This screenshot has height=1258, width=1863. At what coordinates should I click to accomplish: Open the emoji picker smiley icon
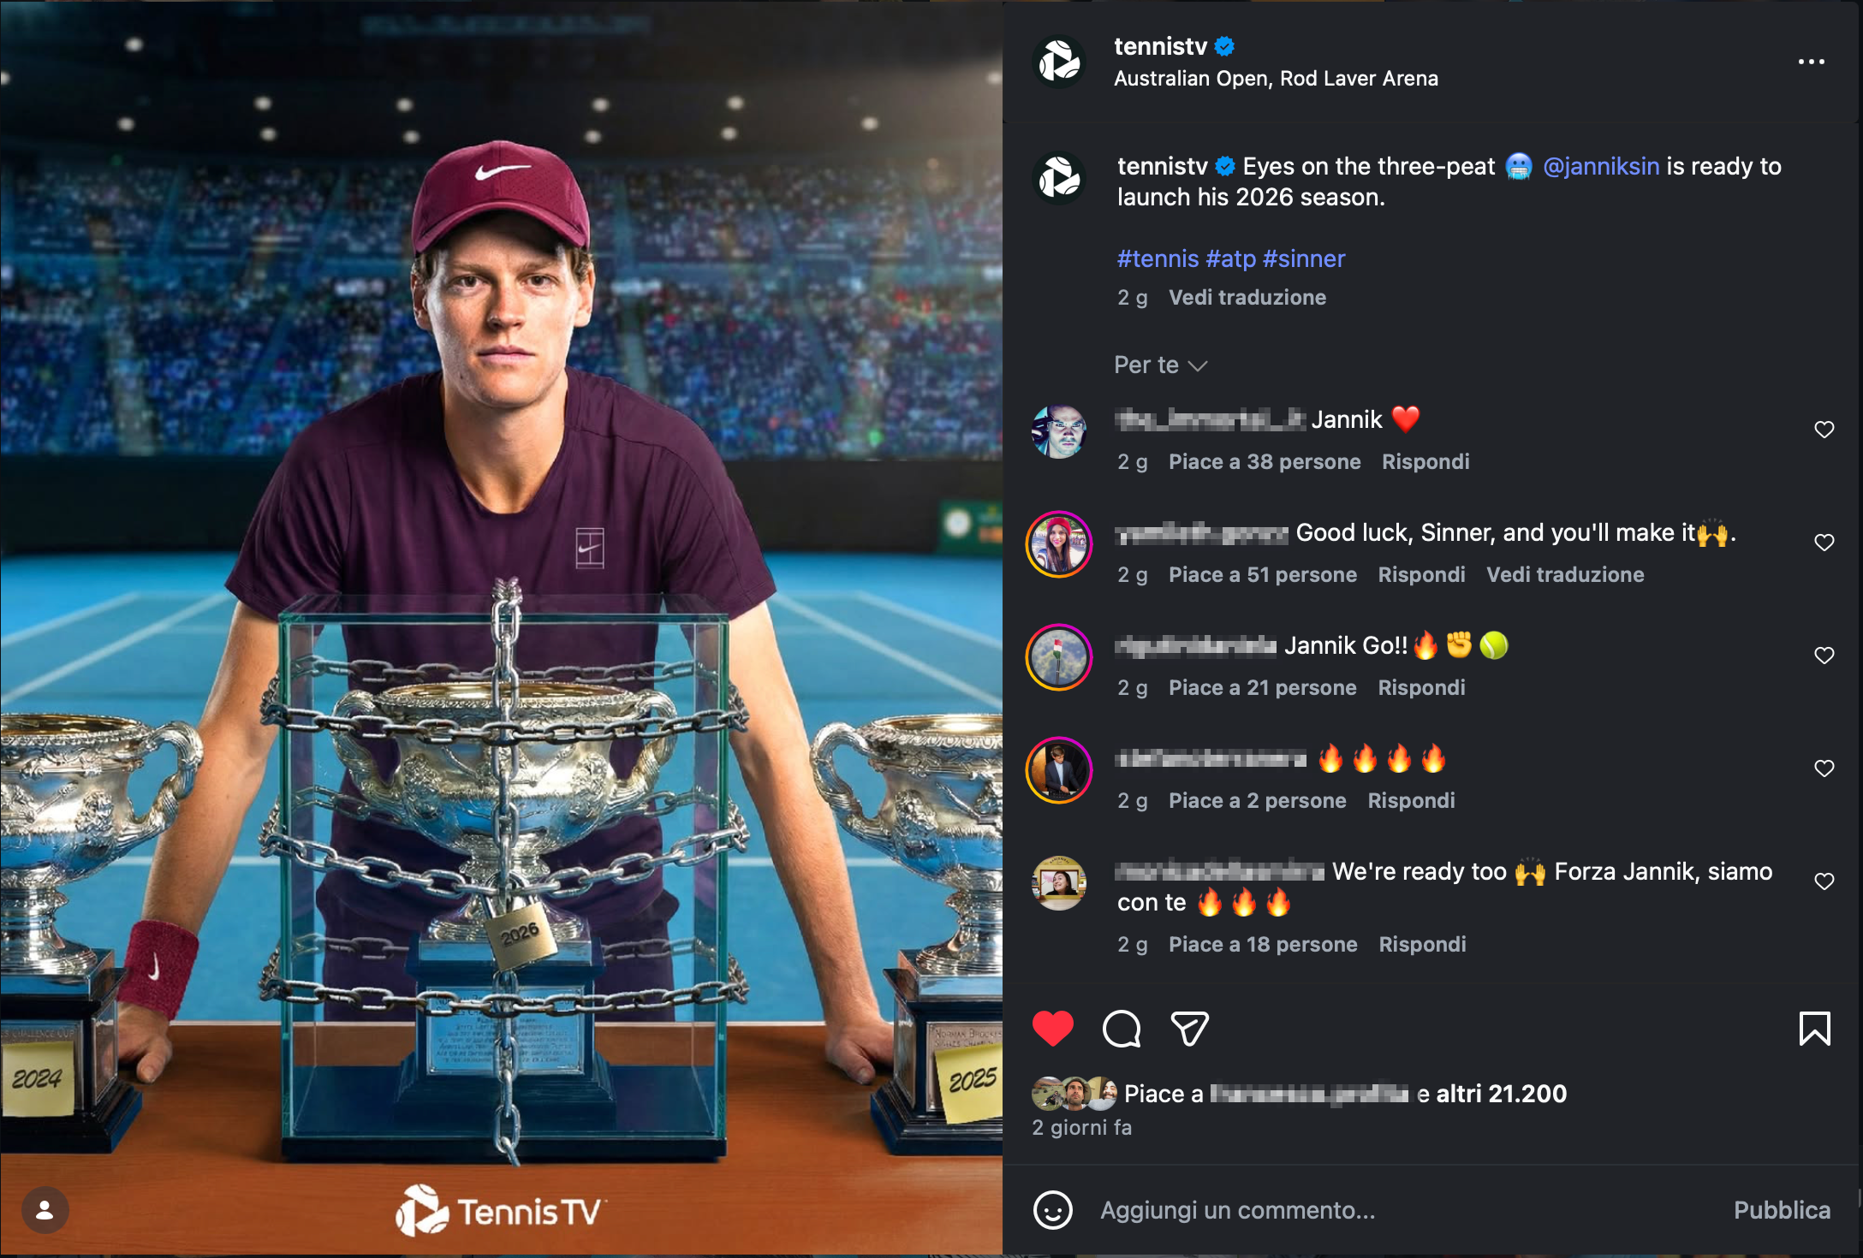pos(1052,1210)
